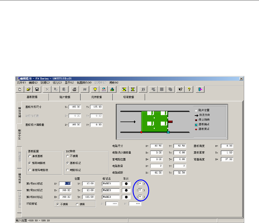The width and height of the screenshot is (259, 223).
Task: Click the 基板外形尺寸 X input field
Action: pos(75,107)
